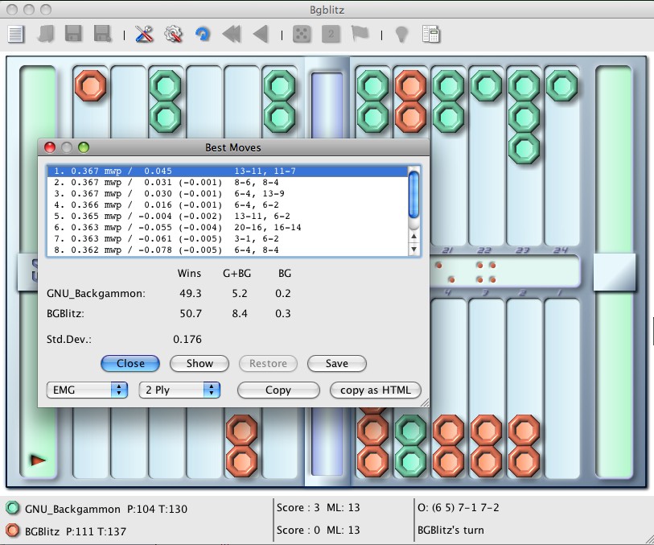
Task: Click status text 'O: (6 5) 7-1 7-2'
Action: (x=458, y=507)
